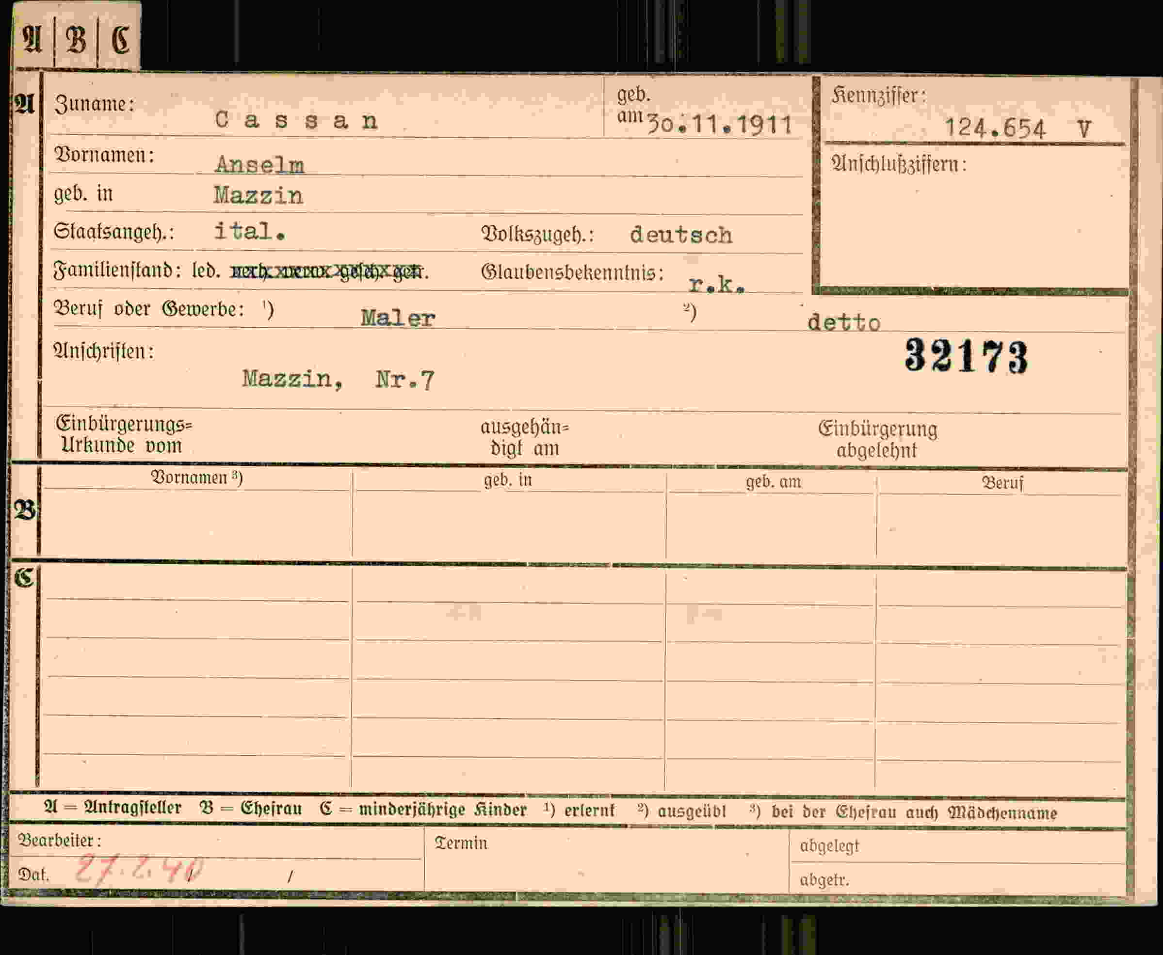Click 'Einbürgerung abgelehnt' label

(877, 440)
